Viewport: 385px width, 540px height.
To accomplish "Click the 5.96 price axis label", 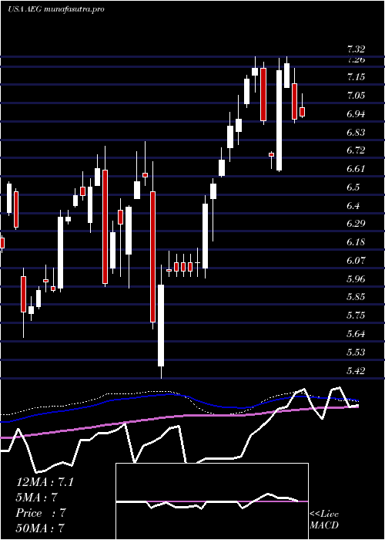I will 356,279.
